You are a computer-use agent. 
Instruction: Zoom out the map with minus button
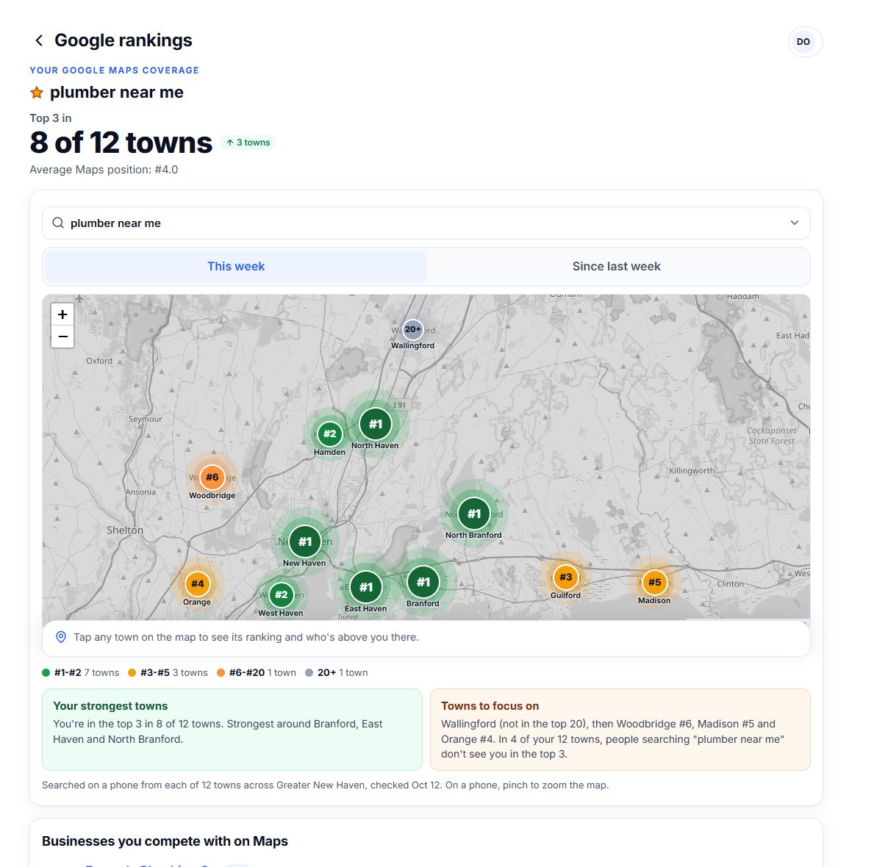(x=62, y=337)
